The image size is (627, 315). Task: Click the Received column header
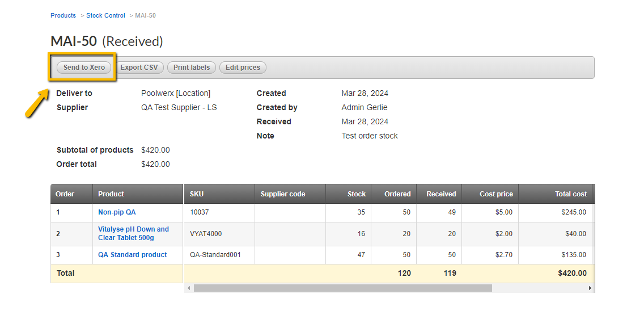pyautogui.click(x=439, y=194)
